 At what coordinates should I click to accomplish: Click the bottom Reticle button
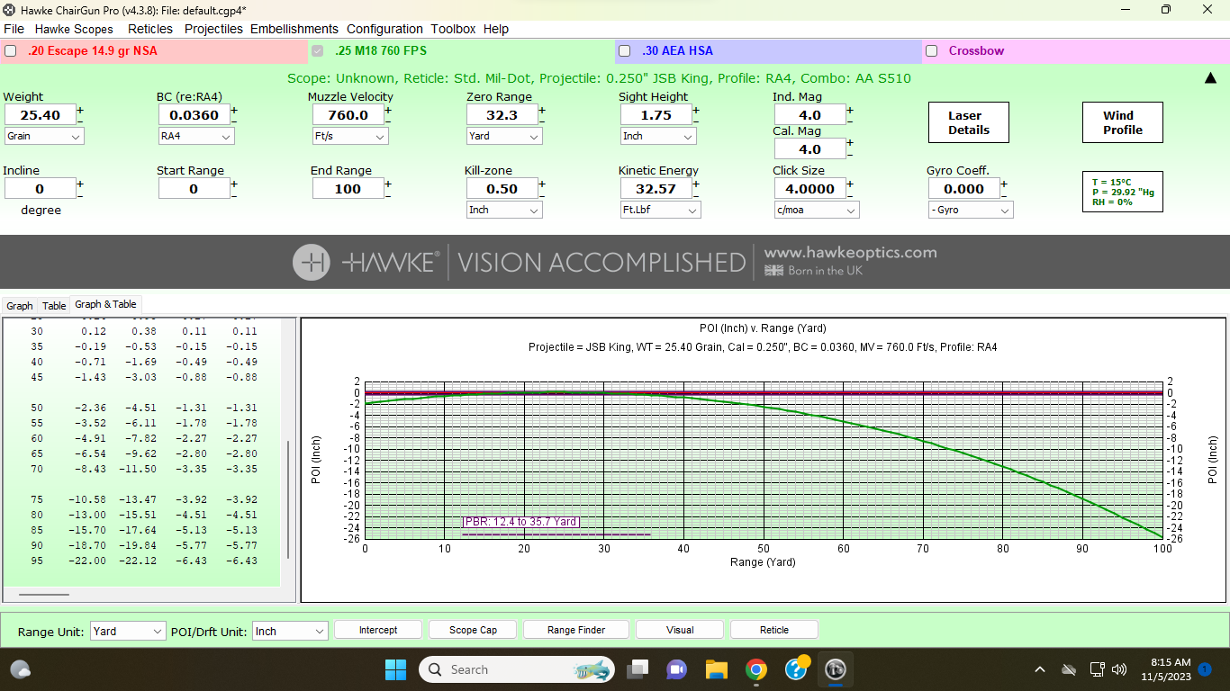tap(774, 630)
